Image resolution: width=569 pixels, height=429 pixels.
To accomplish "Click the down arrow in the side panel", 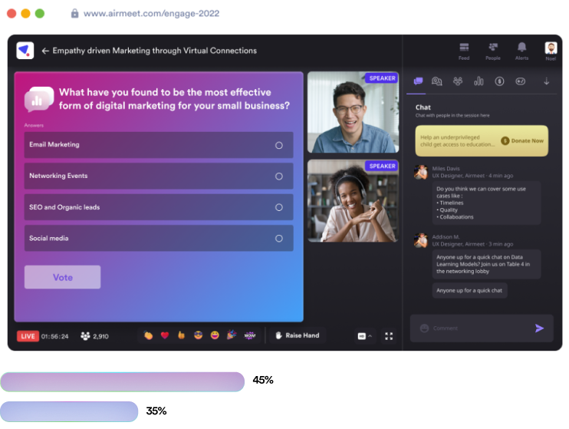I will pos(547,81).
